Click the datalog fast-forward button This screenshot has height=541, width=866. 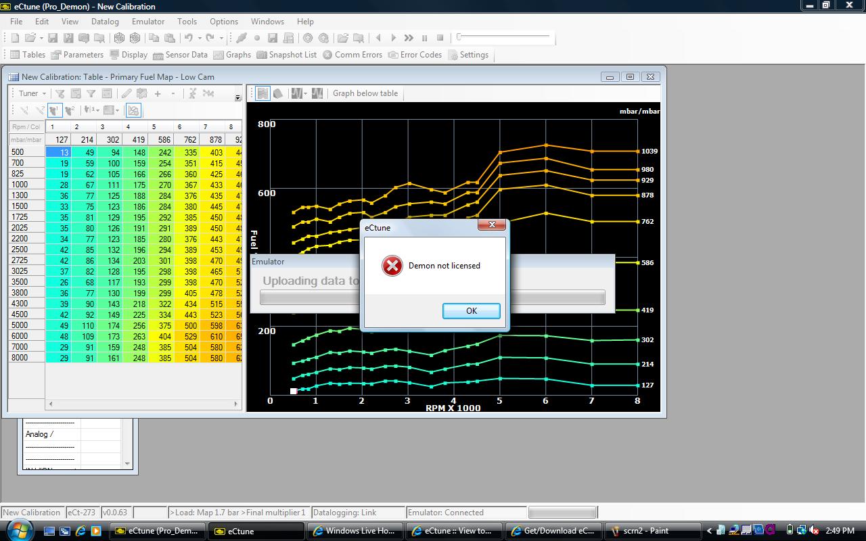[409, 39]
